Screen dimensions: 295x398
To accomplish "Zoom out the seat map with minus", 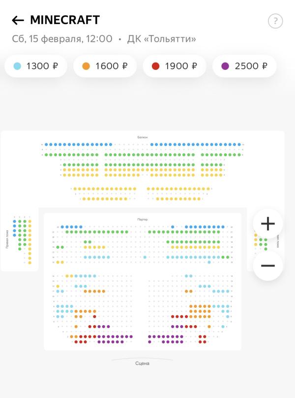I will tap(268, 265).
